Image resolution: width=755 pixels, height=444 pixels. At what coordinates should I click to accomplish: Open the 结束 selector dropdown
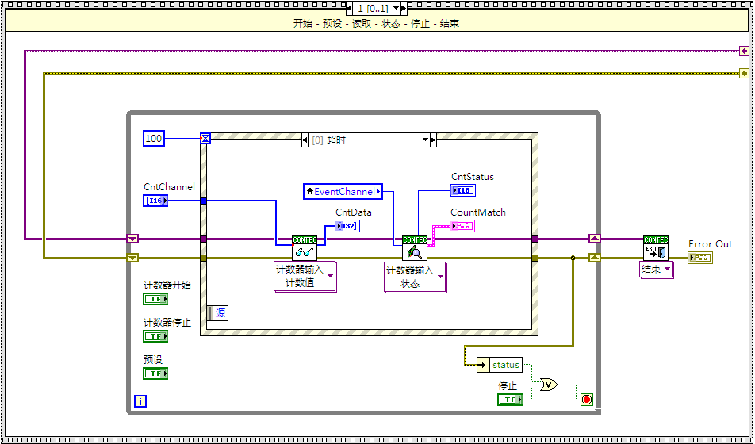point(657,270)
